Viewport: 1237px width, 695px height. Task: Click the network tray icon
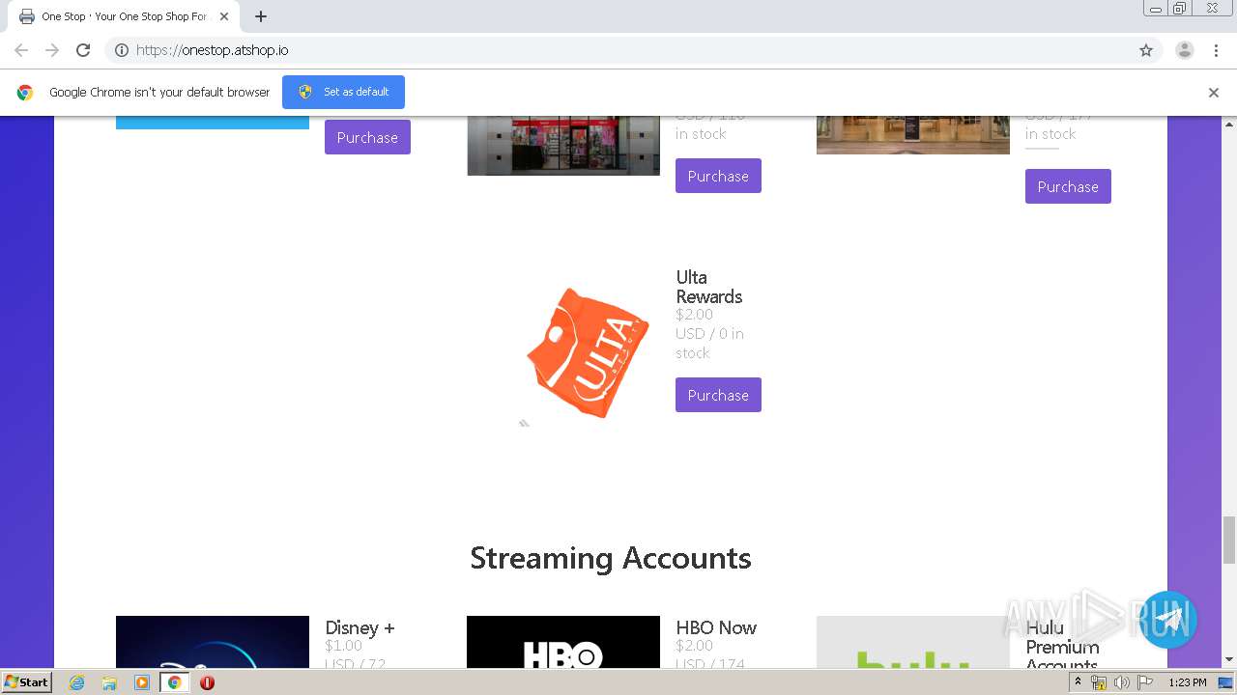(1099, 682)
